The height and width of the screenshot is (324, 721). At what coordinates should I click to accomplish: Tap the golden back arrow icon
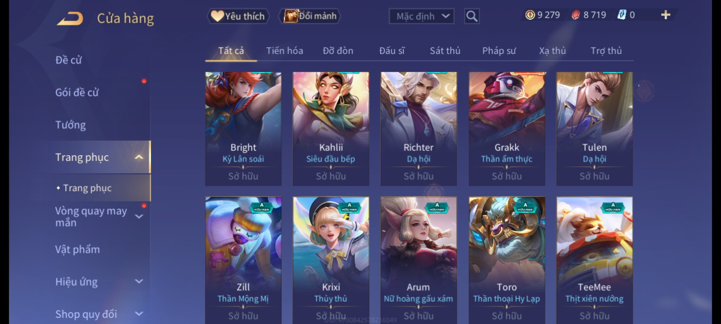pyautogui.click(x=70, y=19)
